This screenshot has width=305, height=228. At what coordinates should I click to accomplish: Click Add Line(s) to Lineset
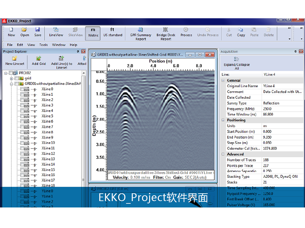(x=61, y=62)
